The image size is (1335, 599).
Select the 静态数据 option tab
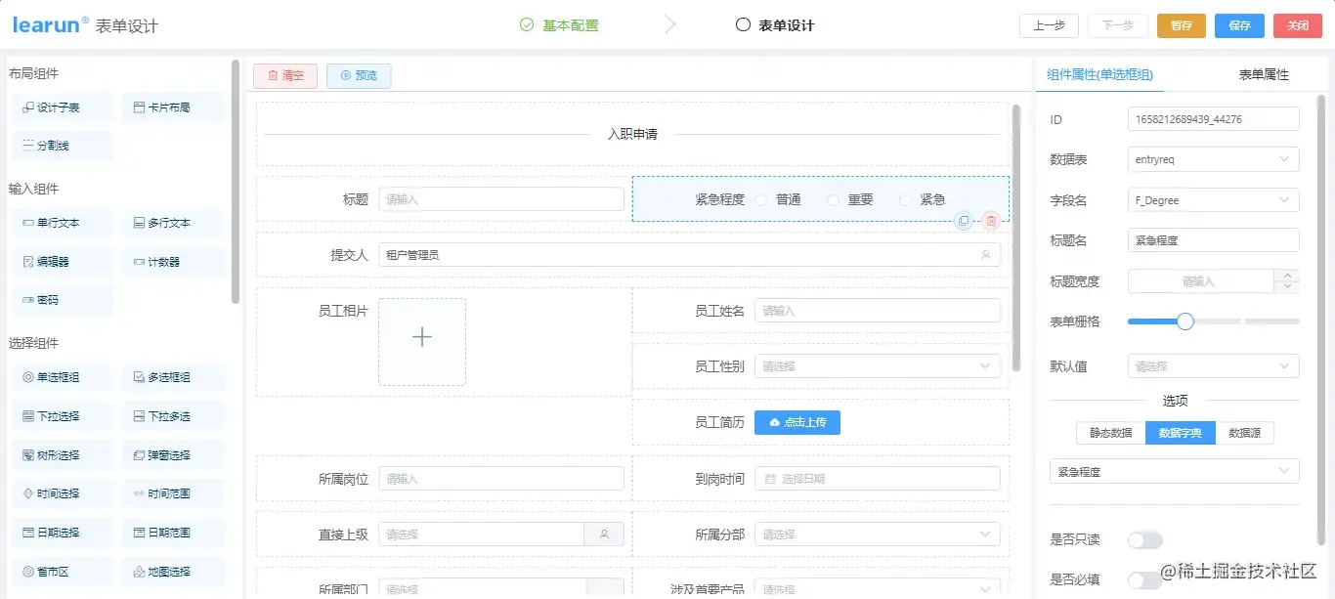coord(1111,433)
